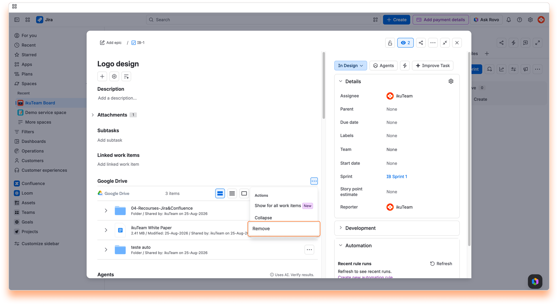The image size is (558, 305).
Task: Click the Agents button
Action: pos(383,66)
